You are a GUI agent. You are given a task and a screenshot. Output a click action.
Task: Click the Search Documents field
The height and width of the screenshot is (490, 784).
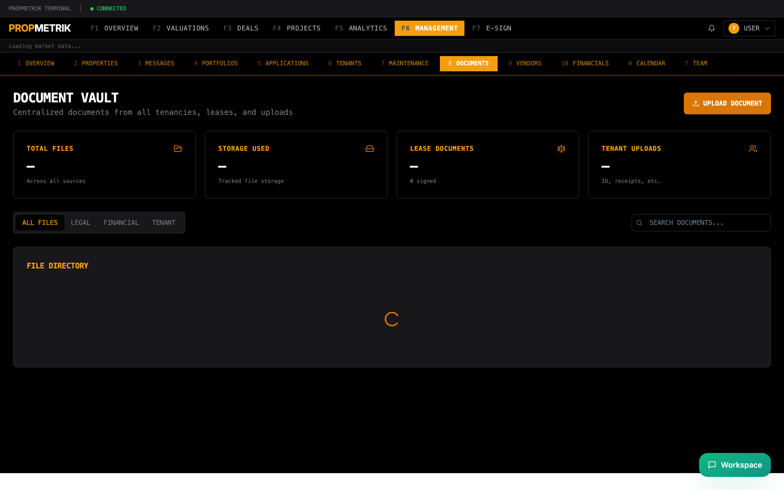(701, 223)
